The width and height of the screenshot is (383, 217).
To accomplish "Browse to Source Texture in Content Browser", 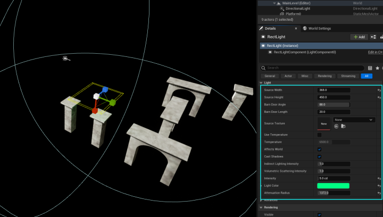I will [x=343, y=126].
